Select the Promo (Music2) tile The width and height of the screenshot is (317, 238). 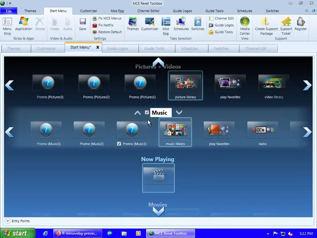[89, 134]
